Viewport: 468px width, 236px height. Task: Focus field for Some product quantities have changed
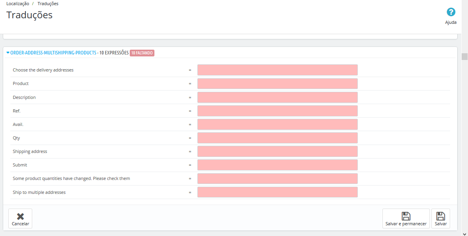click(x=277, y=179)
